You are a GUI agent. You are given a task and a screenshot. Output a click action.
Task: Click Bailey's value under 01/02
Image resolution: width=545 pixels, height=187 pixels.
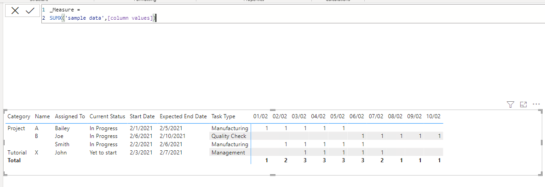267,128
